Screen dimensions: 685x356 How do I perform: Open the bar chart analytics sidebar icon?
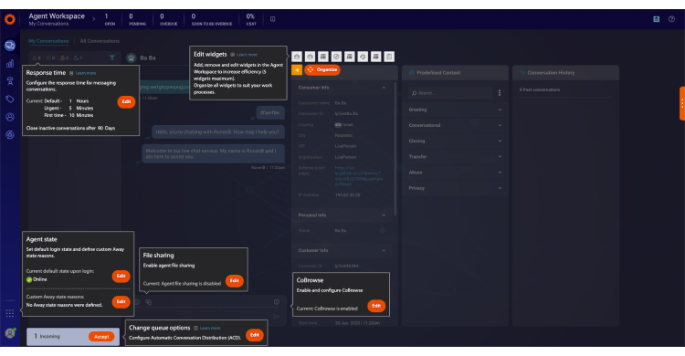tap(10, 63)
